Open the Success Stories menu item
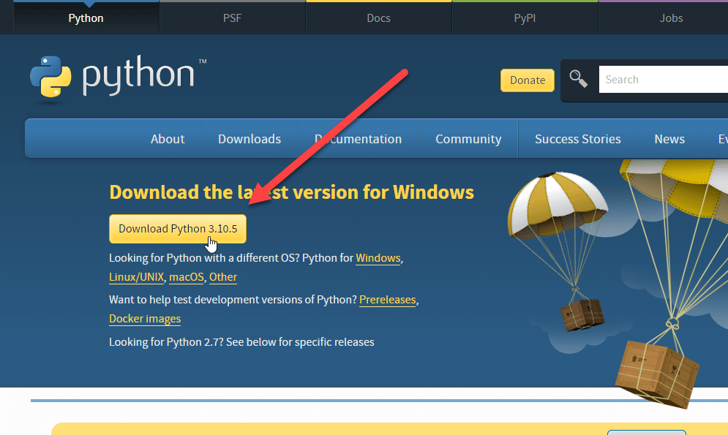Screen dimensions: 728x435 pyautogui.click(x=577, y=139)
